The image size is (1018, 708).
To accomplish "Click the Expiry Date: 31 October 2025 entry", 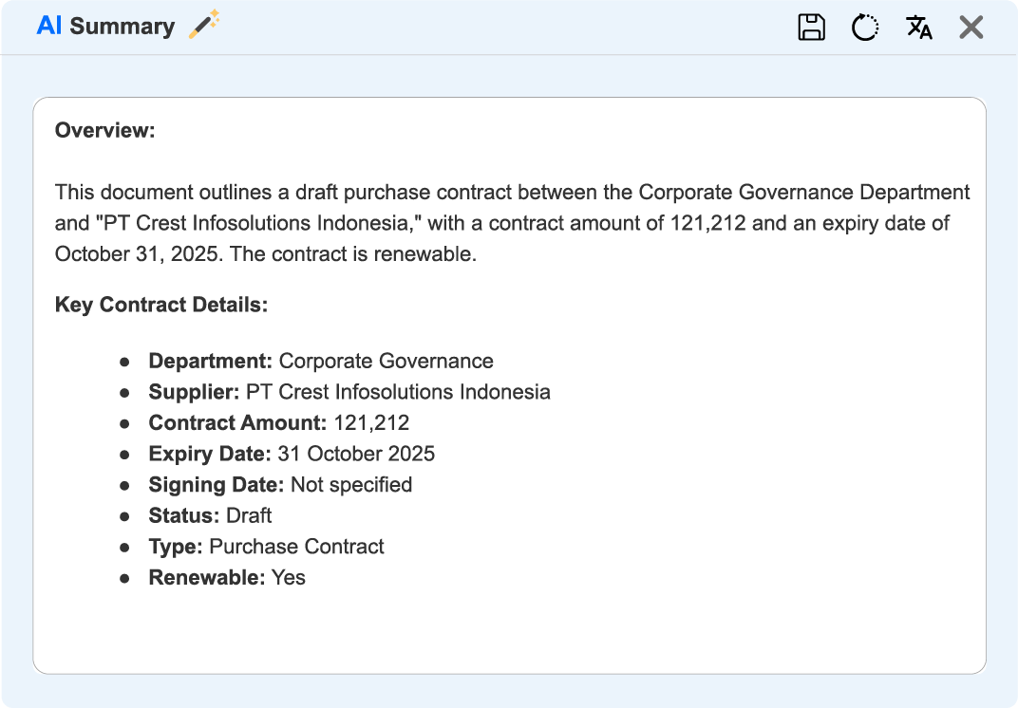I will pos(292,454).
